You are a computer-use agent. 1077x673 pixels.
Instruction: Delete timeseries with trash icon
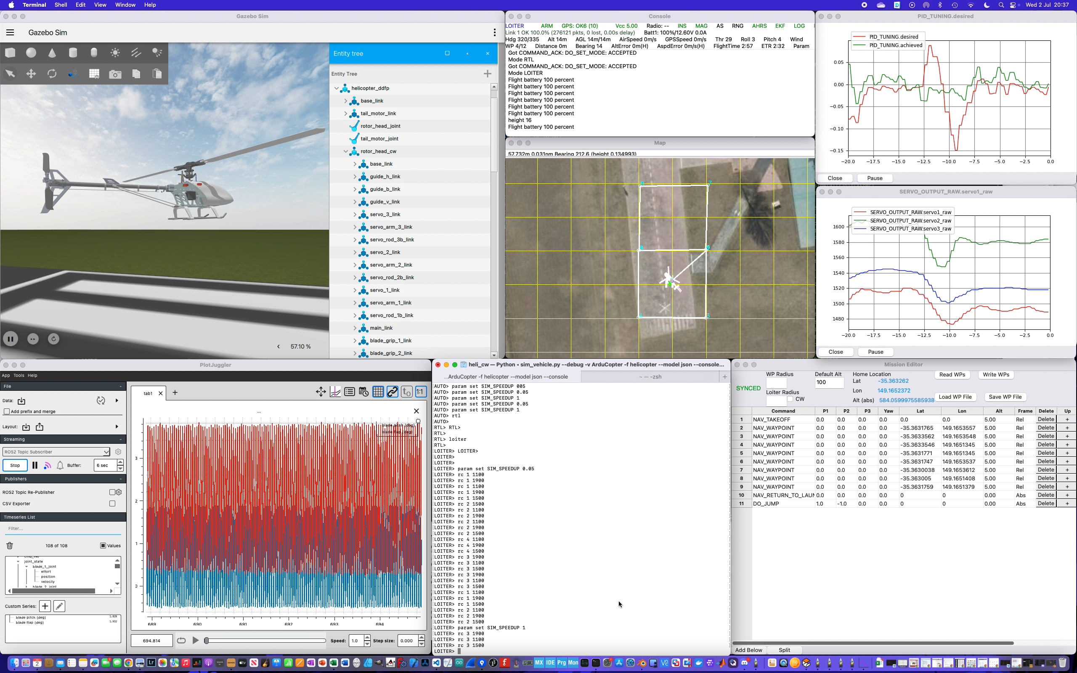point(10,546)
